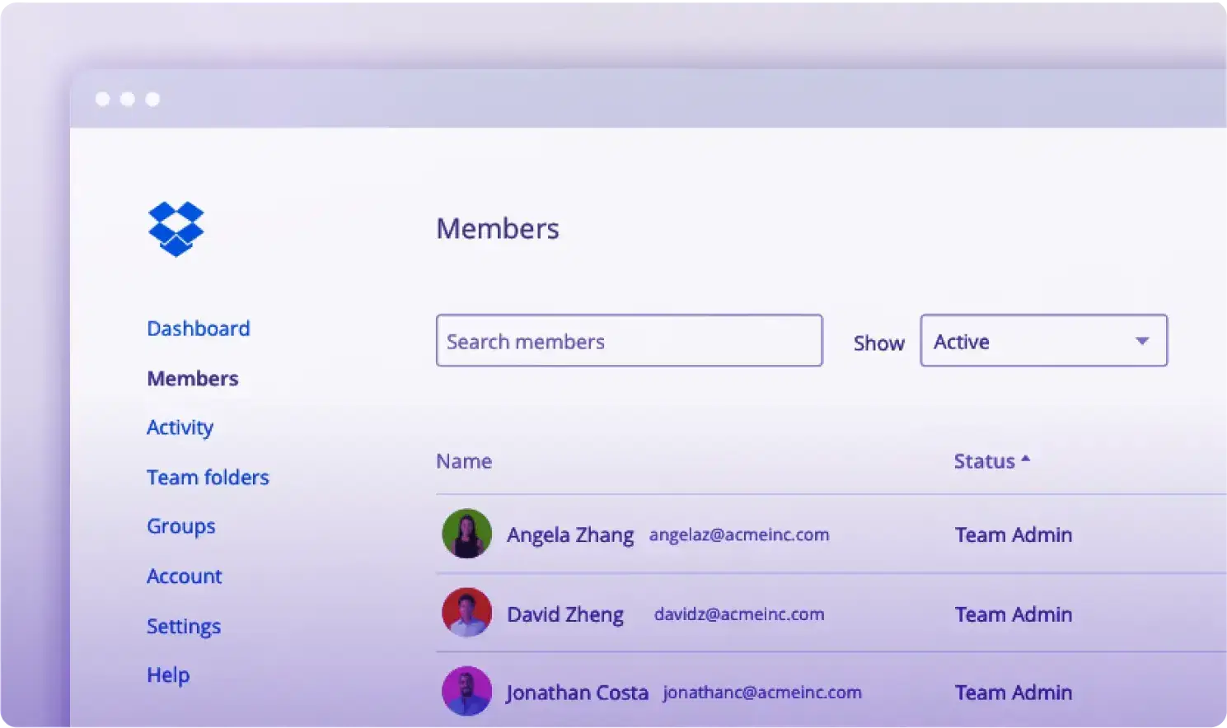The width and height of the screenshot is (1227, 728).
Task: Click the green window control dot
Action: pos(152,98)
